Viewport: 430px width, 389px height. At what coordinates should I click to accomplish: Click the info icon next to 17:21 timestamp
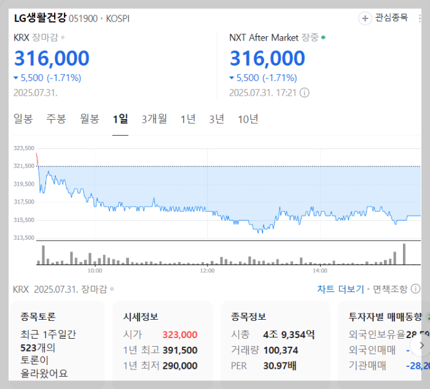[305, 93]
